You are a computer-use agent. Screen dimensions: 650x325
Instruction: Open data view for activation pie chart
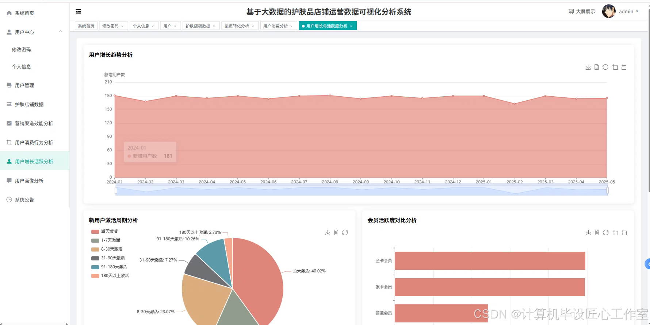pyautogui.click(x=336, y=233)
